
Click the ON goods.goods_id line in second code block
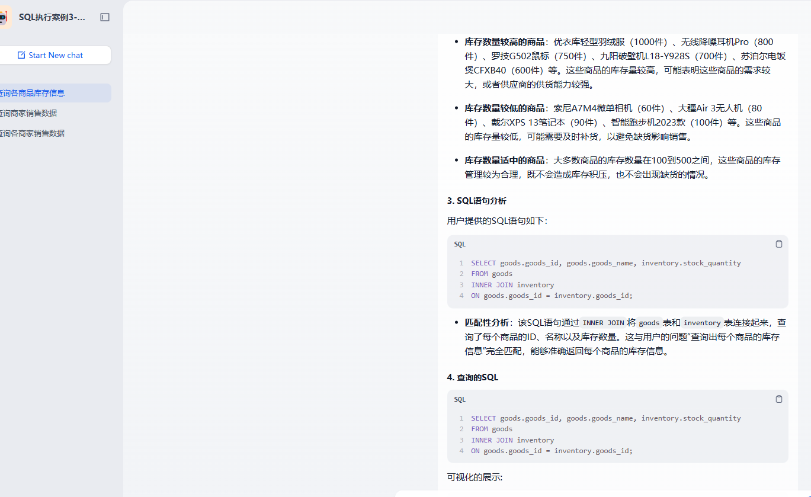(552, 451)
